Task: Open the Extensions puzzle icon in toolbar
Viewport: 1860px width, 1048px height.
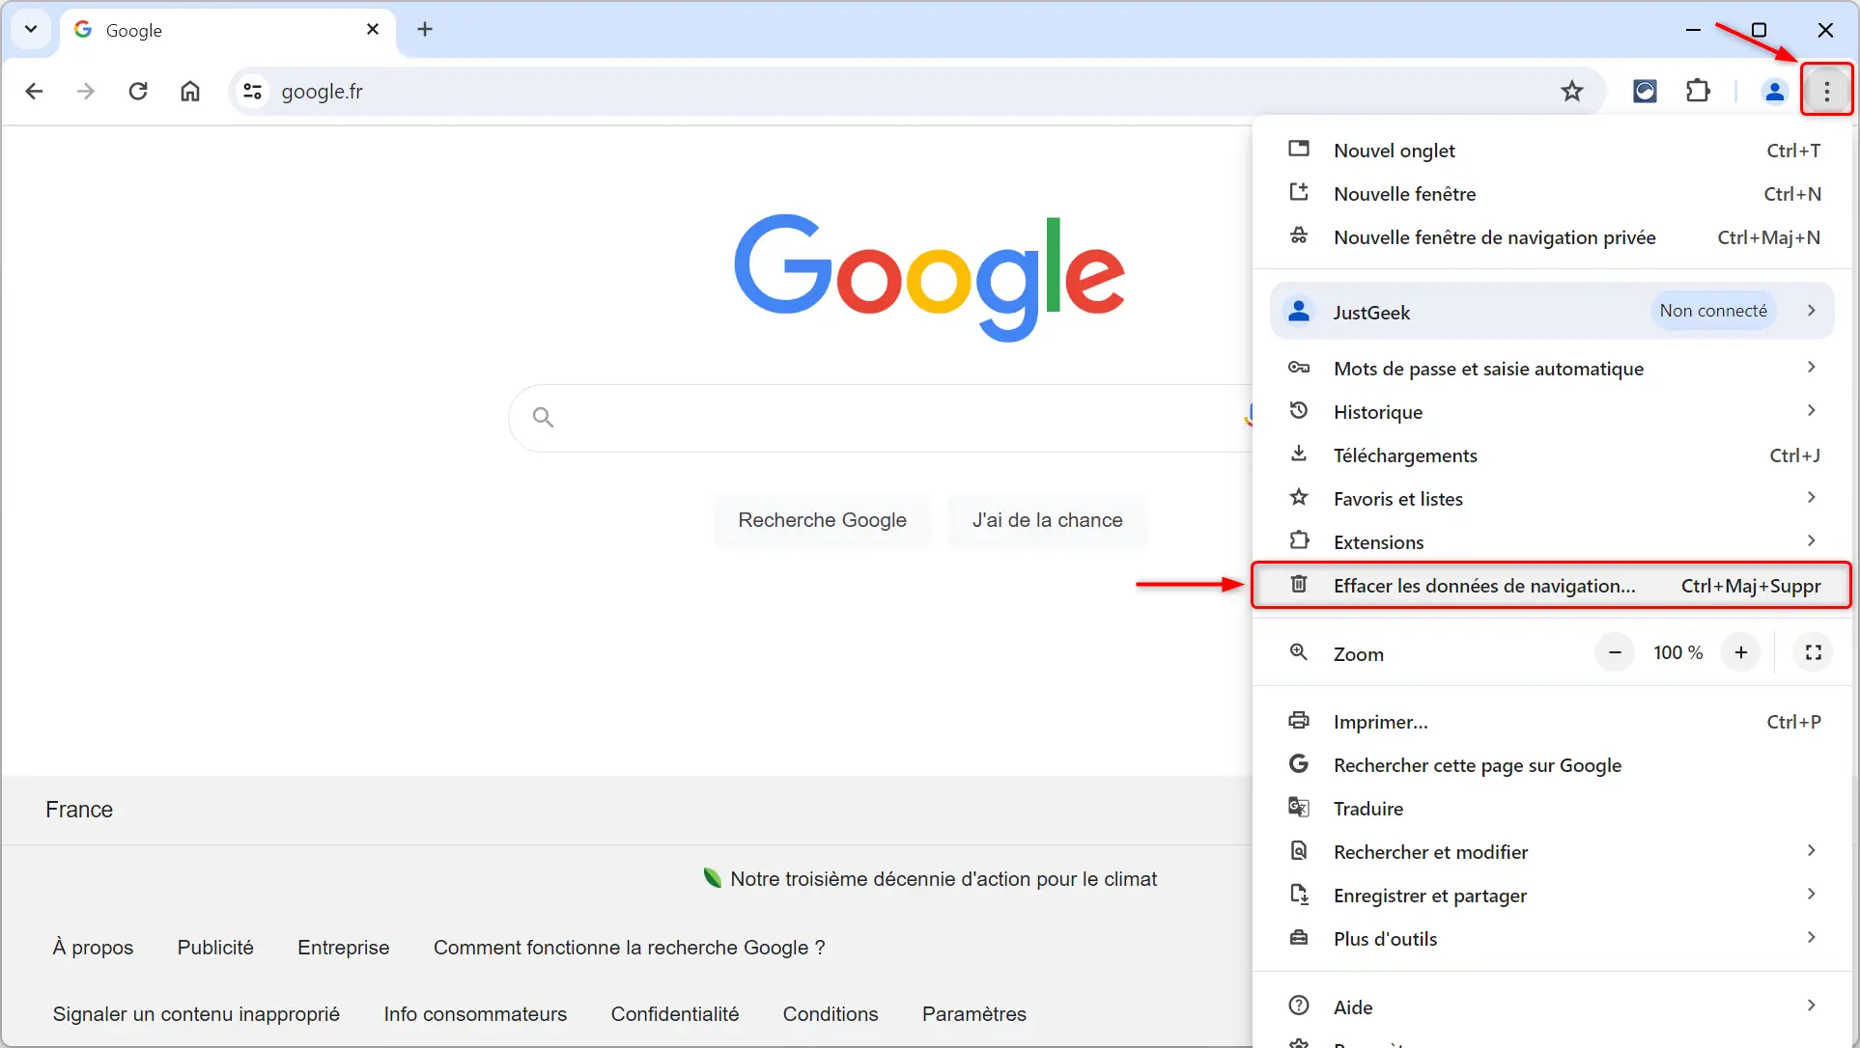Action: coord(1698,91)
